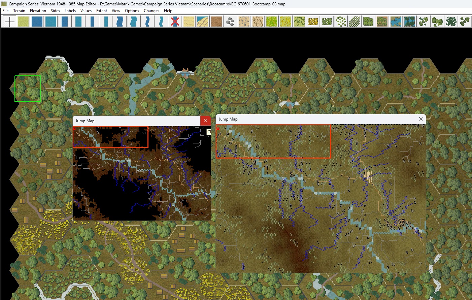Open the Terrain menu
Screen dimensions: 472x300
click(x=19, y=11)
